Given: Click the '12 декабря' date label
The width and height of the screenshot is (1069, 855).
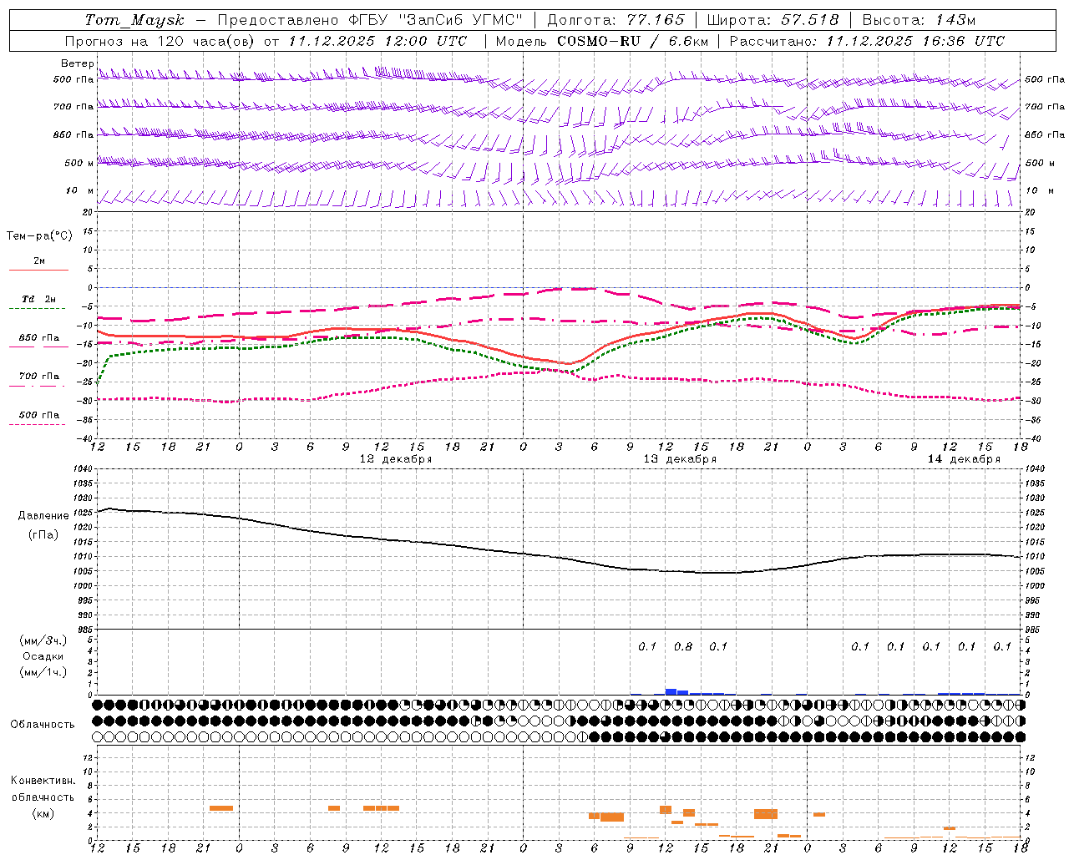Looking at the screenshot, I should [x=396, y=459].
